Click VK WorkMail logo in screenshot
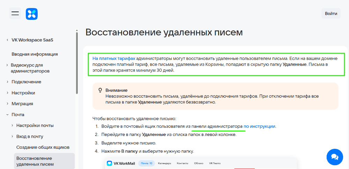This screenshot has width=349, height=169. (121, 163)
